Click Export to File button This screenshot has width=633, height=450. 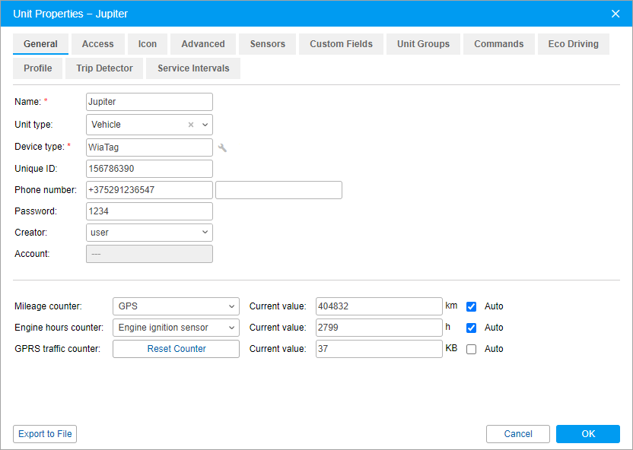pyautogui.click(x=45, y=434)
